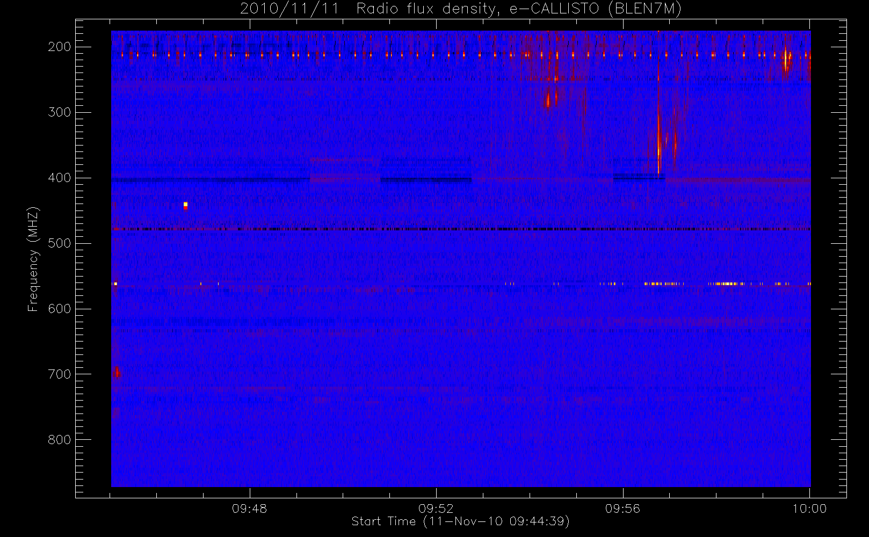This screenshot has height=537, width=869.
Task: Click the 500 frequency tick label
Action: pyautogui.click(x=60, y=243)
